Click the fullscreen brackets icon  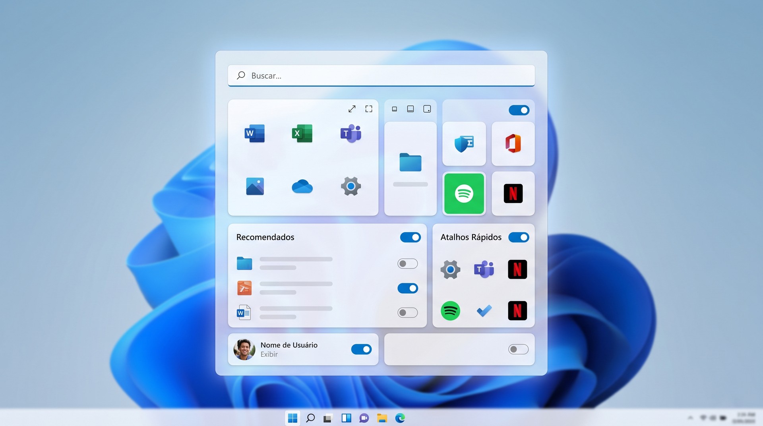369,109
